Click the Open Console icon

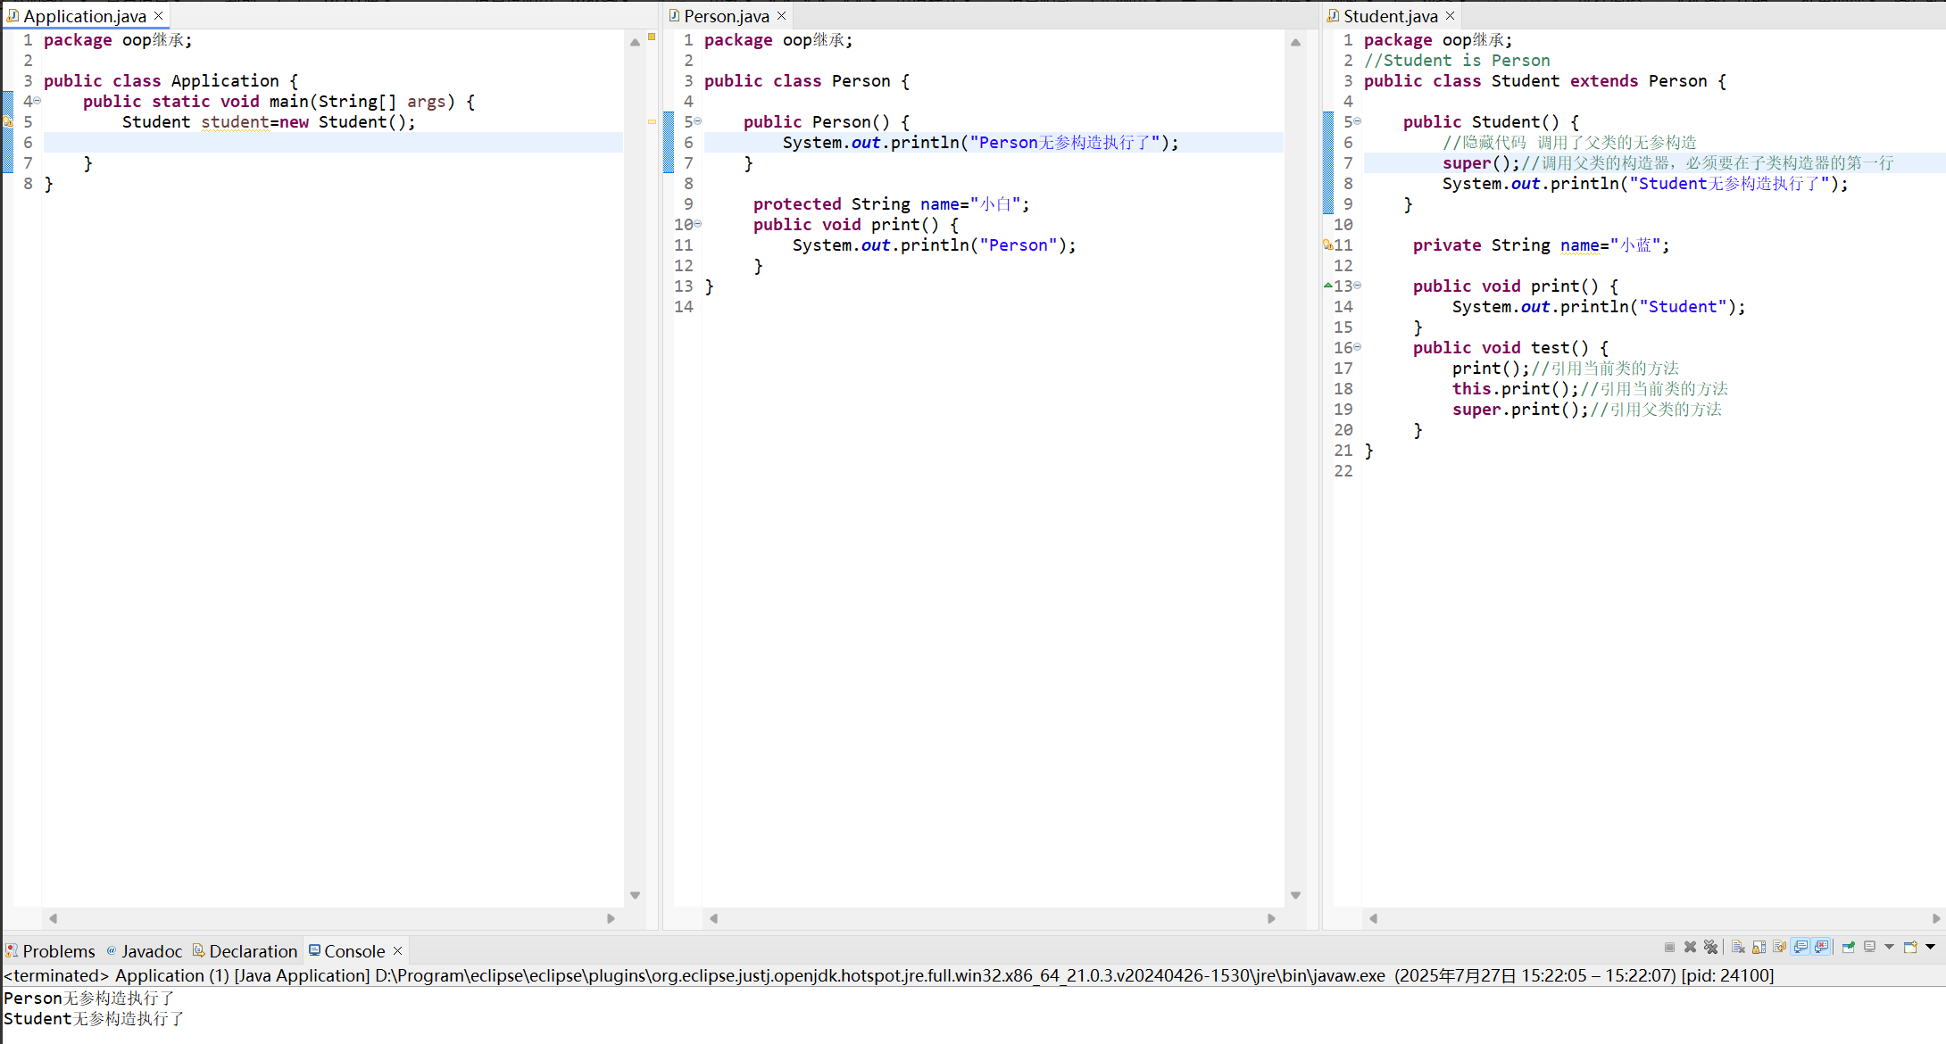coord(1910,947)
